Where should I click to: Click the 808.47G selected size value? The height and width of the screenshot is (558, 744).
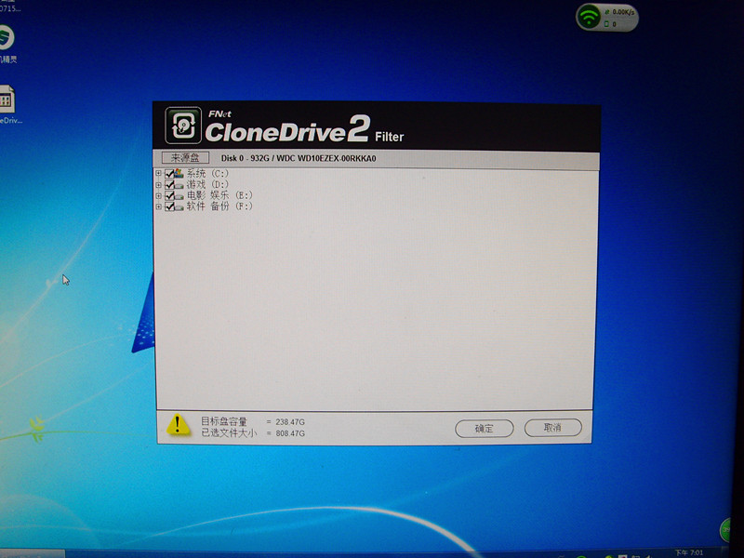(x=290, y=433)
